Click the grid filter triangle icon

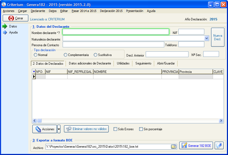(34, 72)
